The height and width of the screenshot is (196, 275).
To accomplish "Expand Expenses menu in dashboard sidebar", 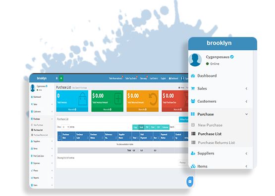I will (42, 163).
